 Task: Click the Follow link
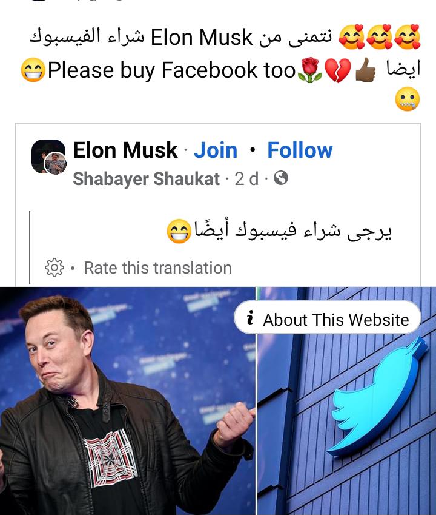pos(300,150)
